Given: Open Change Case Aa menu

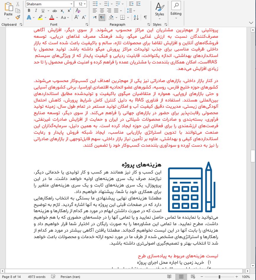Looking at the screenshot, I should coord(64,17).
